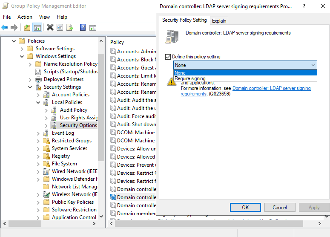Click the tree pane scroll-right arrow
Viewport: 330px width, 237px height.
tap(94, 223)
